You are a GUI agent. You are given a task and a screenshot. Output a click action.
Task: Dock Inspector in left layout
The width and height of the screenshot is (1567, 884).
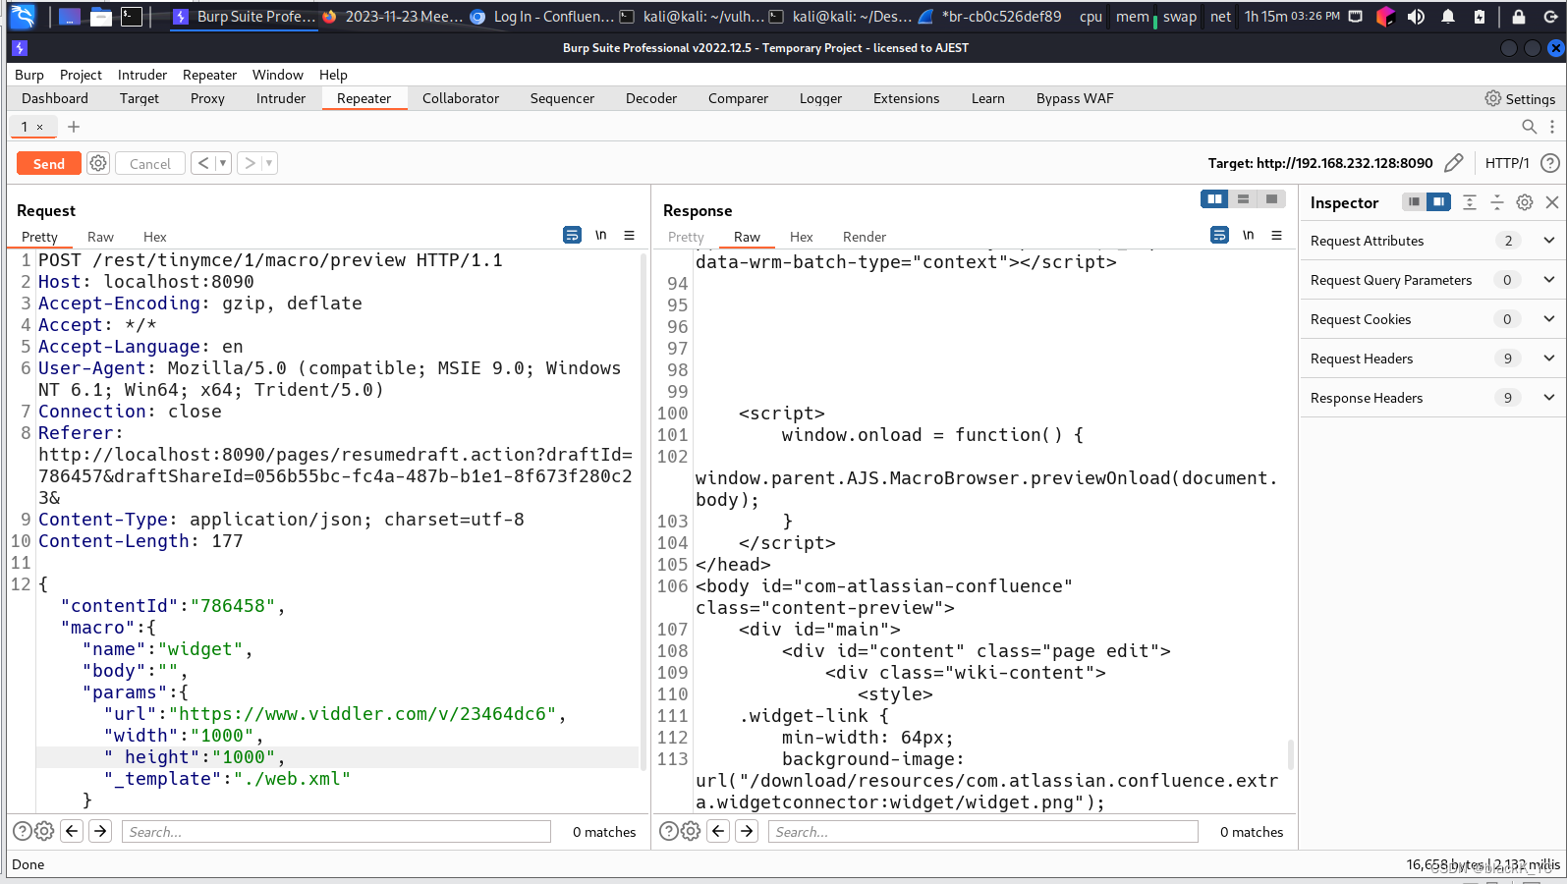(x=1414, y=201)
